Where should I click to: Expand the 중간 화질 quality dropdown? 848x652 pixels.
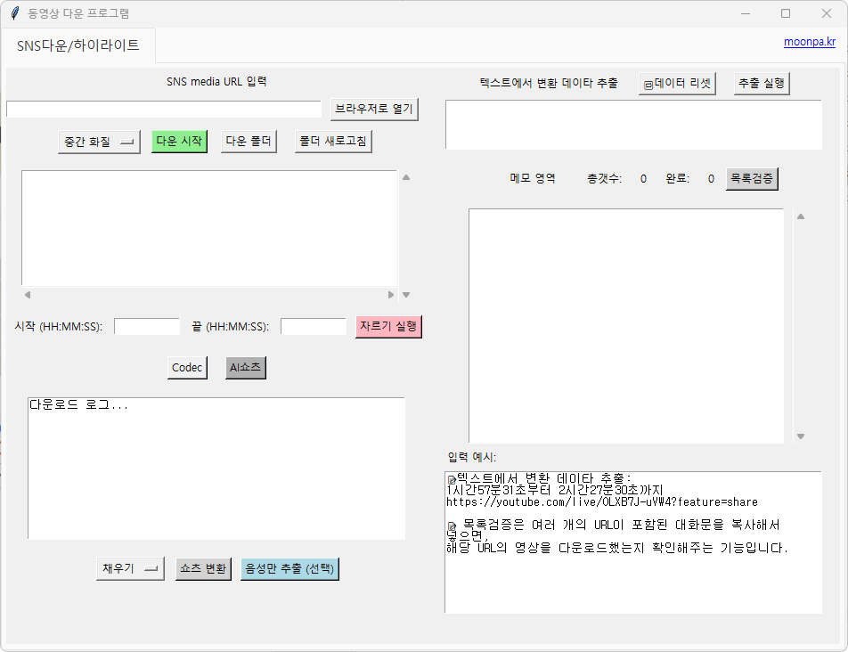(99, 142)
